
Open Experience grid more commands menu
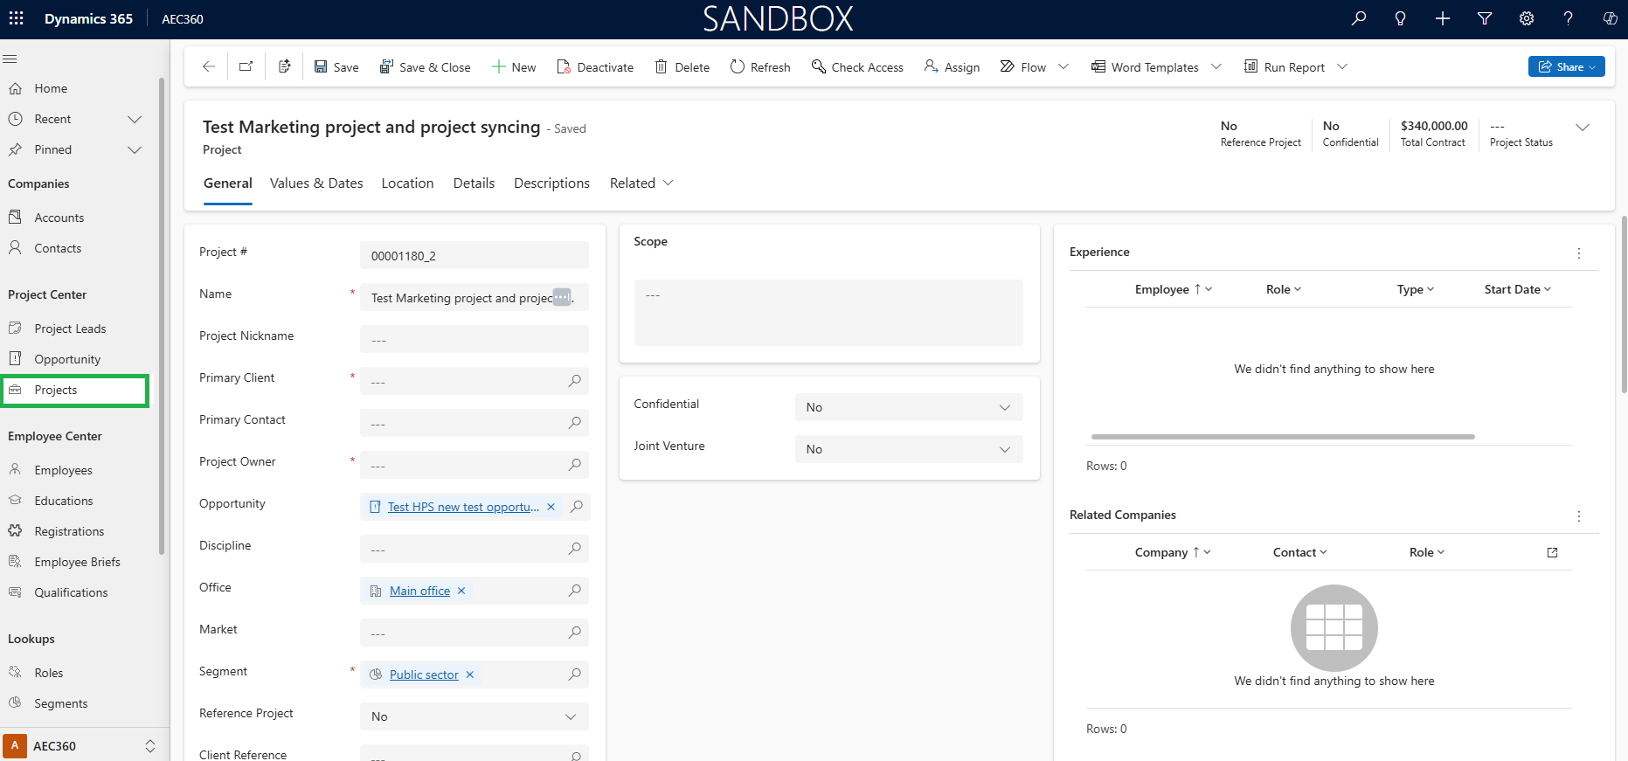coord(1579,253)
